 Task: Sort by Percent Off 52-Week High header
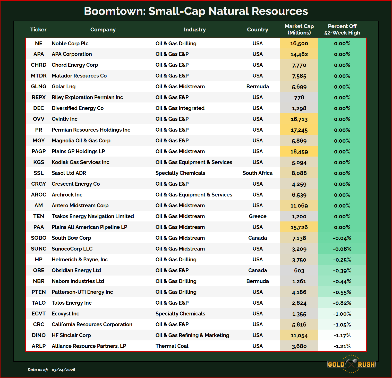pyautogui.click(x=342, y=30)
